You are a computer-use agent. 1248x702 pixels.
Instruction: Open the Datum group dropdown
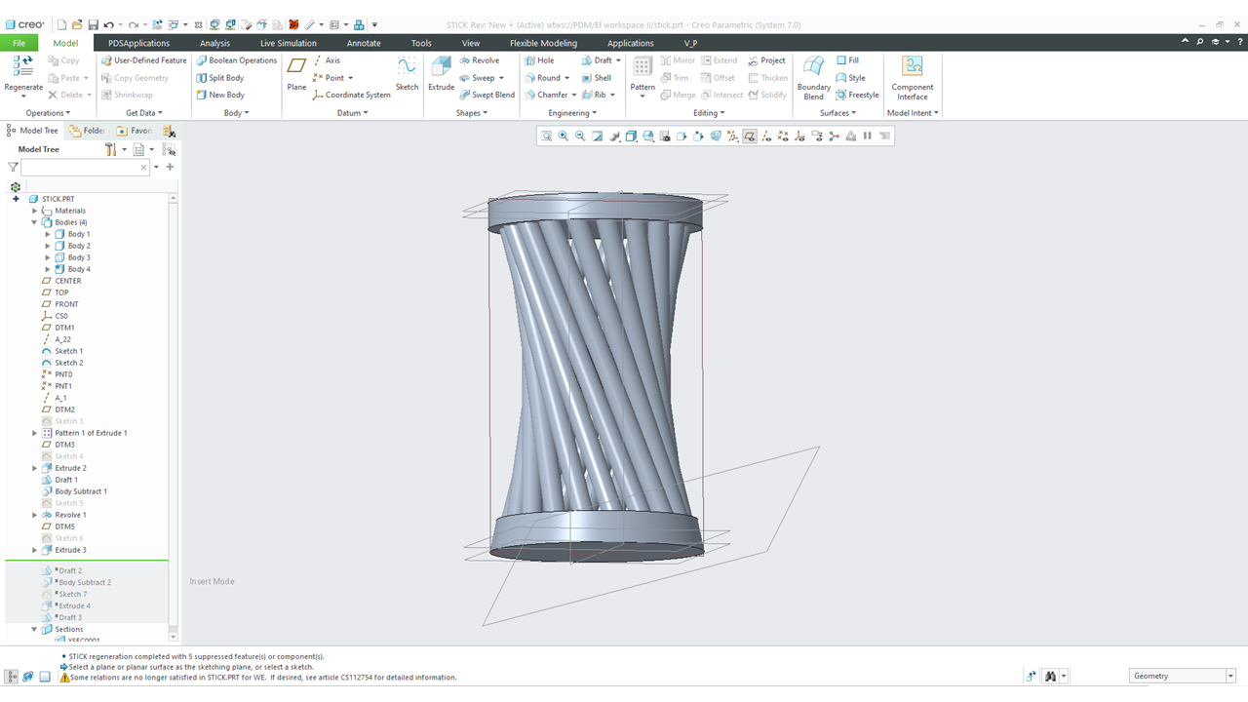tap(352, 113)
